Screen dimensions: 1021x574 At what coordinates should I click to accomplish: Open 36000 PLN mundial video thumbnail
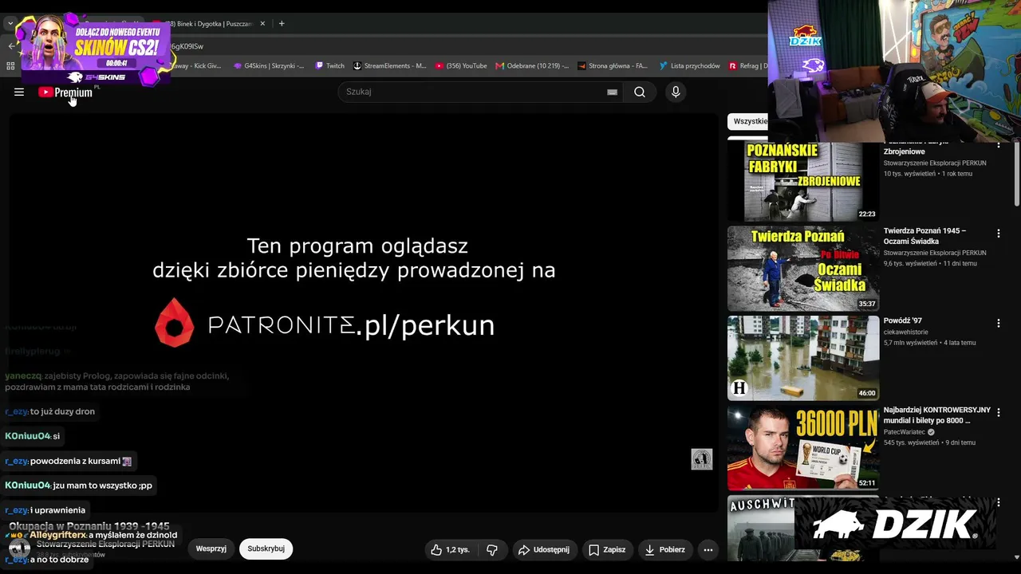(803, 448)
